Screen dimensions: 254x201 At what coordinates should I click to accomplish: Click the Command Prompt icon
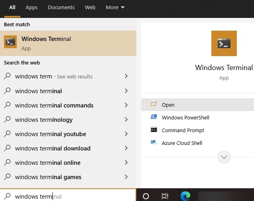154,129
